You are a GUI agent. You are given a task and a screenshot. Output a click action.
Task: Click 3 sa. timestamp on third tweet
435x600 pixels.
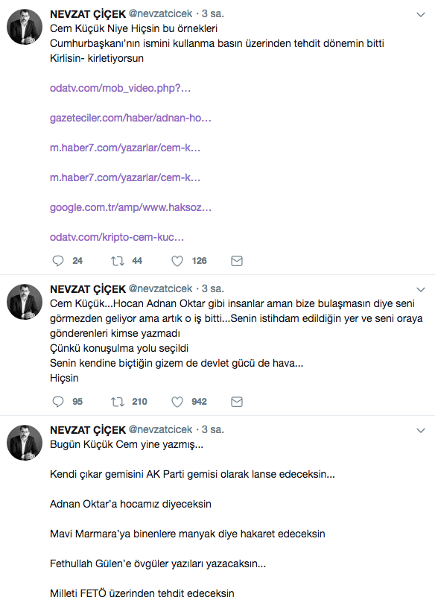(212, 429)
